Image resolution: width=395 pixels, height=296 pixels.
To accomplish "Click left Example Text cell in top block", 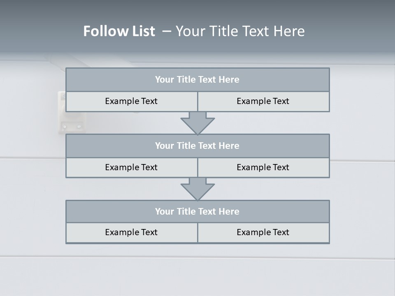I will [x=131, y=102].
